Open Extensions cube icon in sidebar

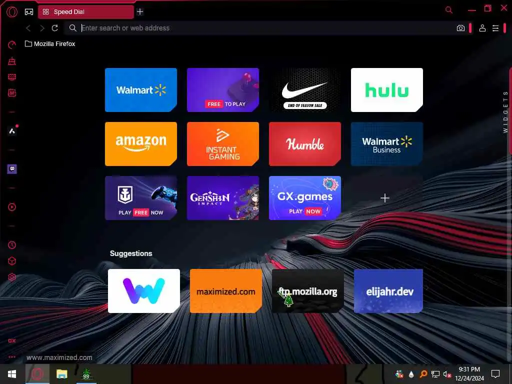[x=12, y=261]
